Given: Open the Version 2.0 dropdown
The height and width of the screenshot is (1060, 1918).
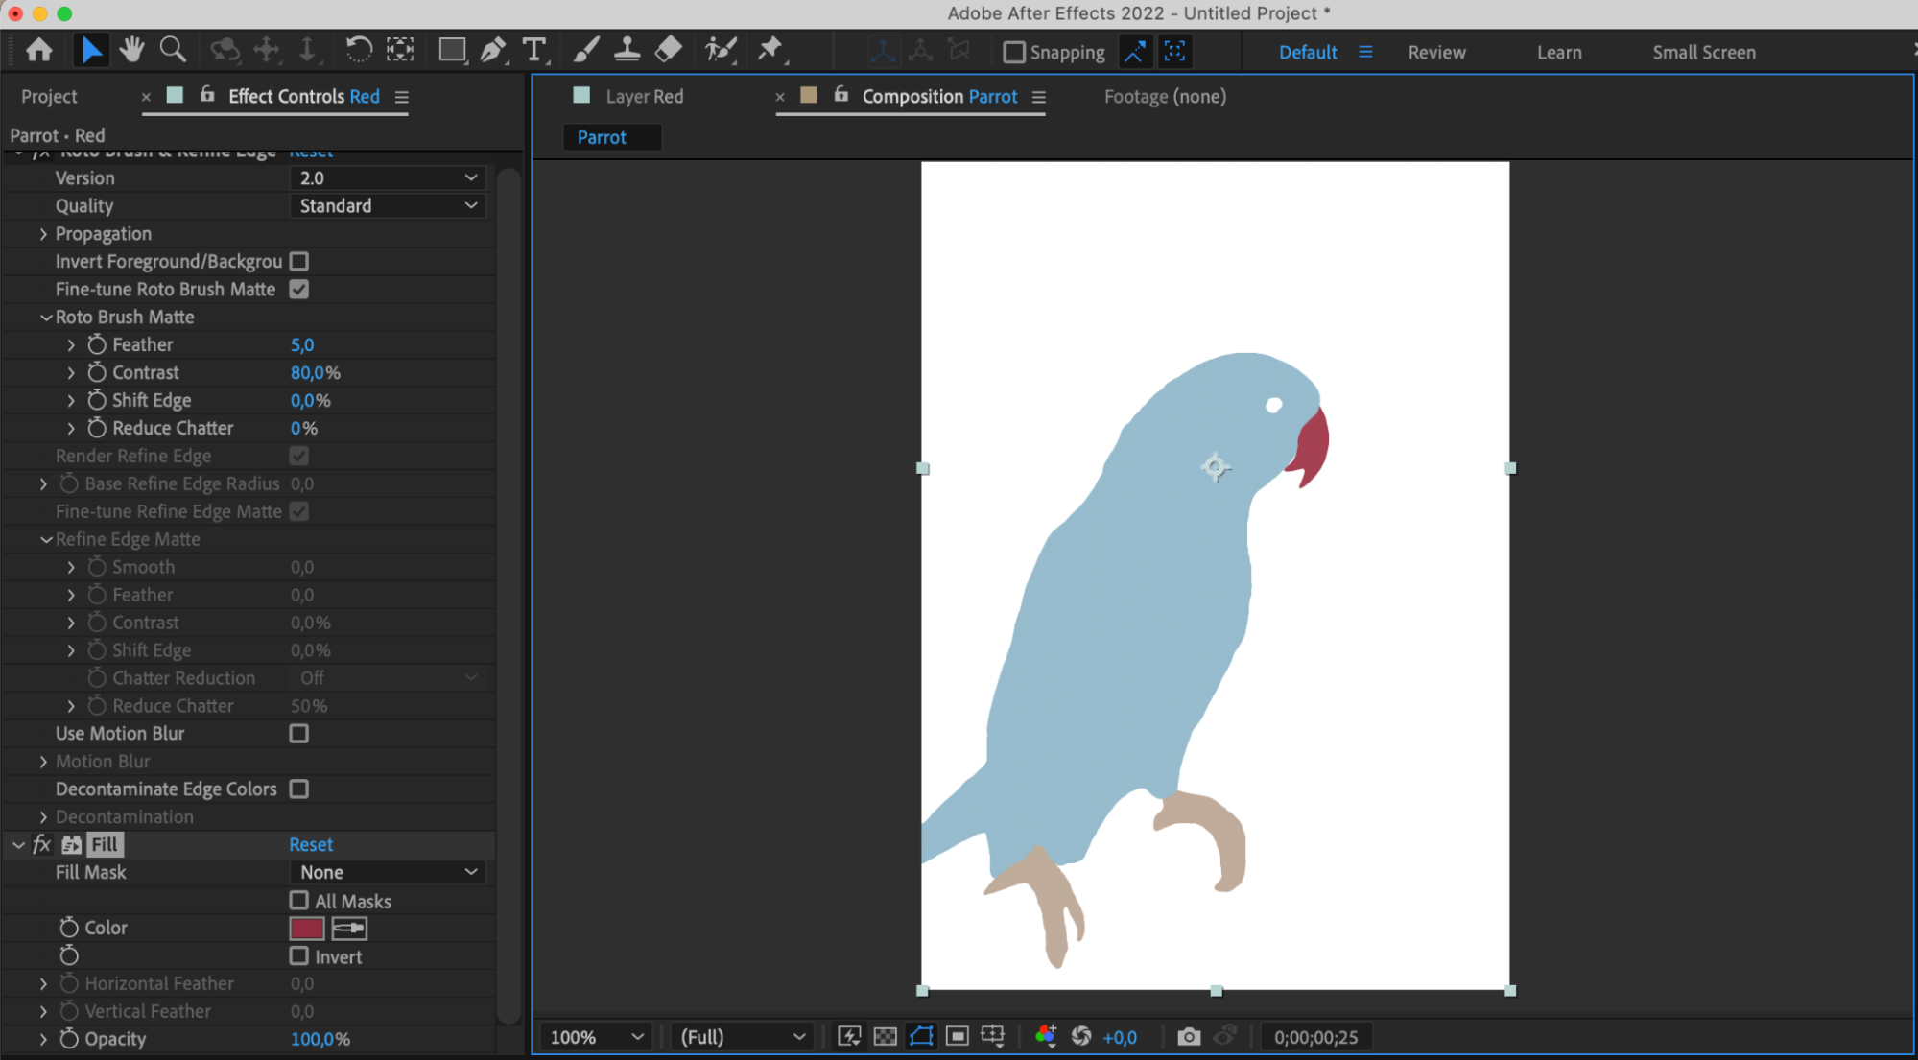Looking at the screenshot, I should point(388,177).
